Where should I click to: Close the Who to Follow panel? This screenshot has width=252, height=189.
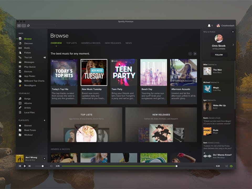pyautogui.click(x=233, y=32)
